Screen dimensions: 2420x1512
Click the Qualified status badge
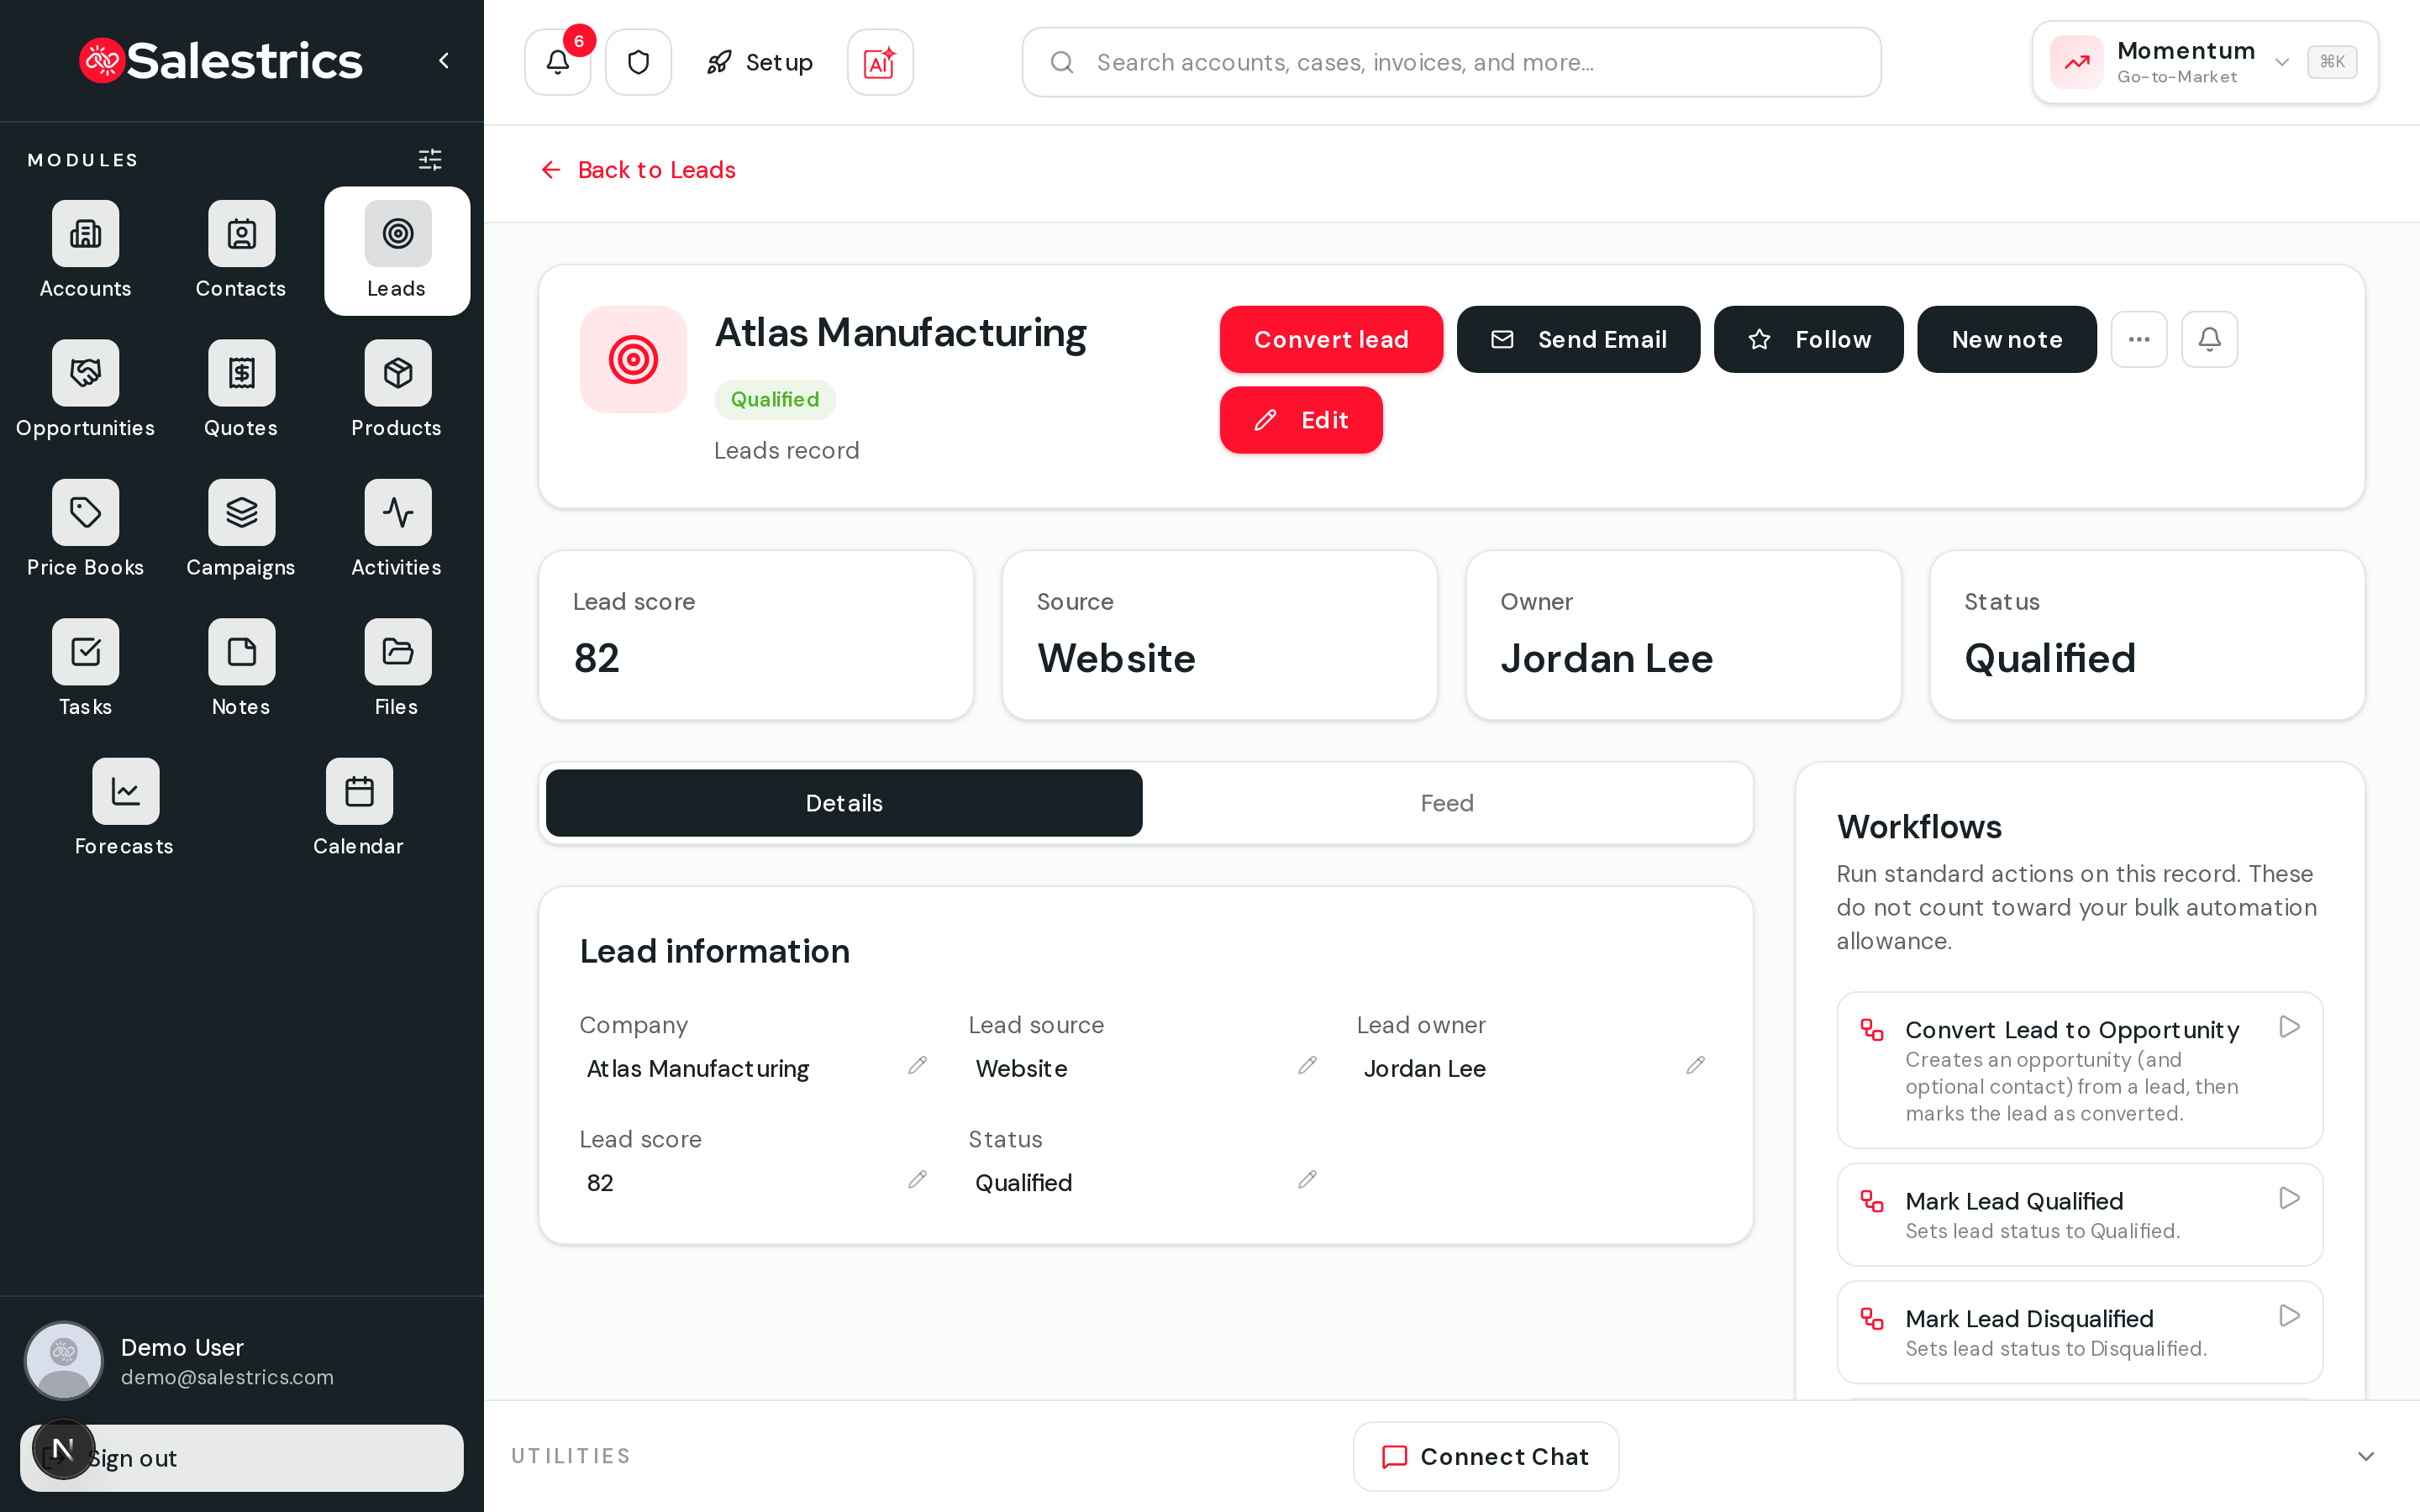click(775, 399)
